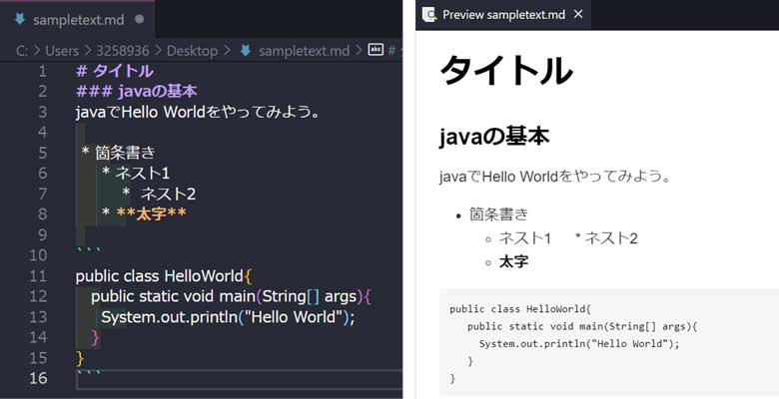
Task: Click line number 1 in the gutter
Action: 42,71
